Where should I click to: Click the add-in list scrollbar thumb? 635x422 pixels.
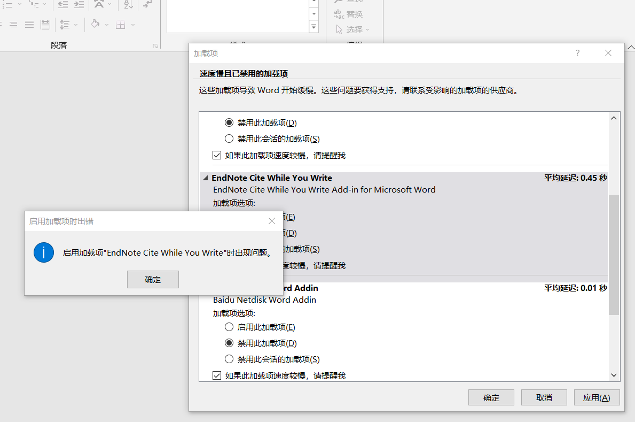click(614, 255)
